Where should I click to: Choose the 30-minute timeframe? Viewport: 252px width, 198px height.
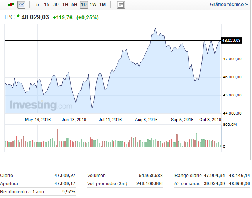(x=56, y=5)
